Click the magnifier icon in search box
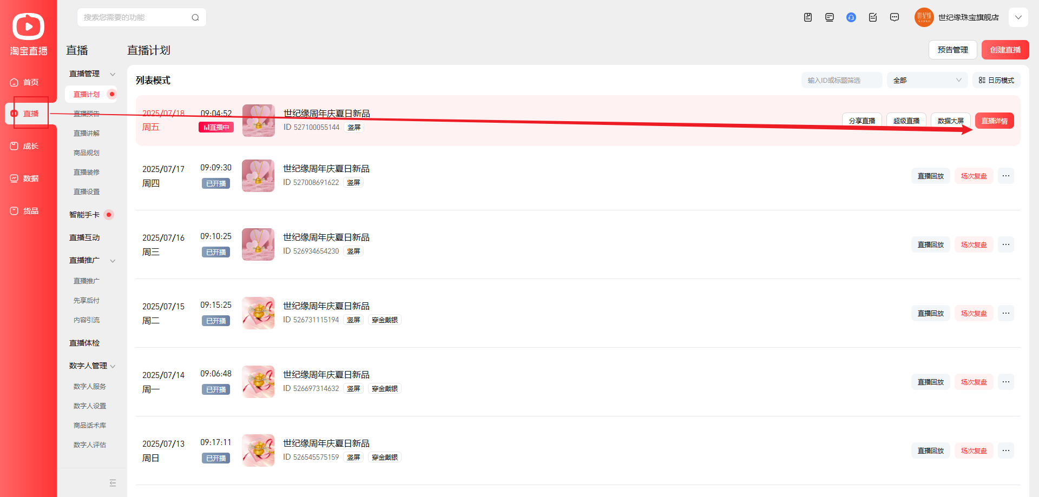Image resolution: width=1039 pixels, height=497 pixels. point(195,17)
